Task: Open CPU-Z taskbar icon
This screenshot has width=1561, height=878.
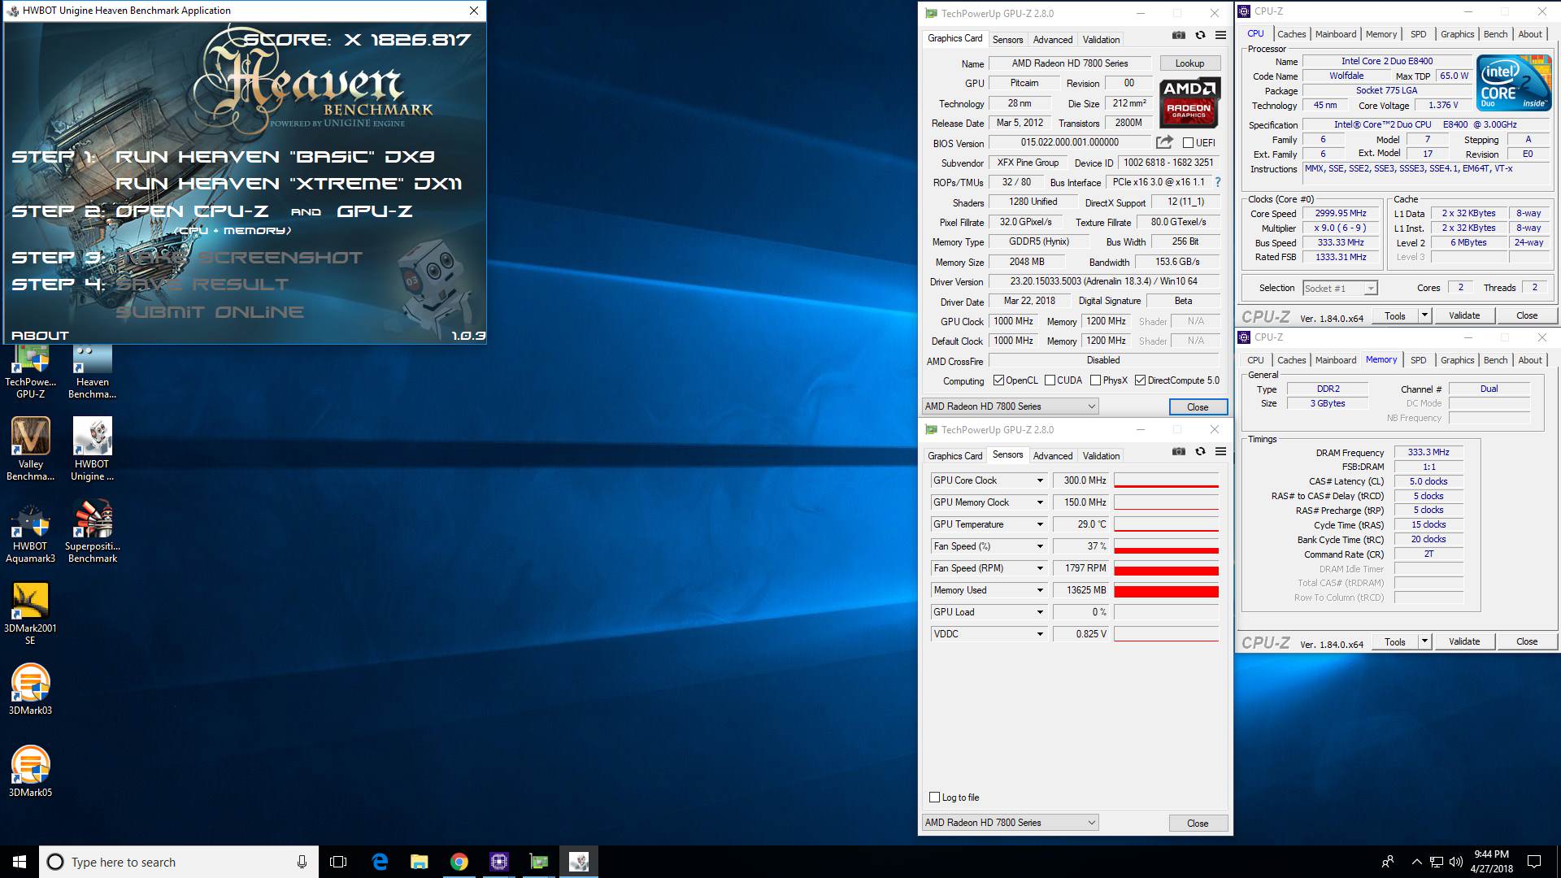Action: coord(499,862)
